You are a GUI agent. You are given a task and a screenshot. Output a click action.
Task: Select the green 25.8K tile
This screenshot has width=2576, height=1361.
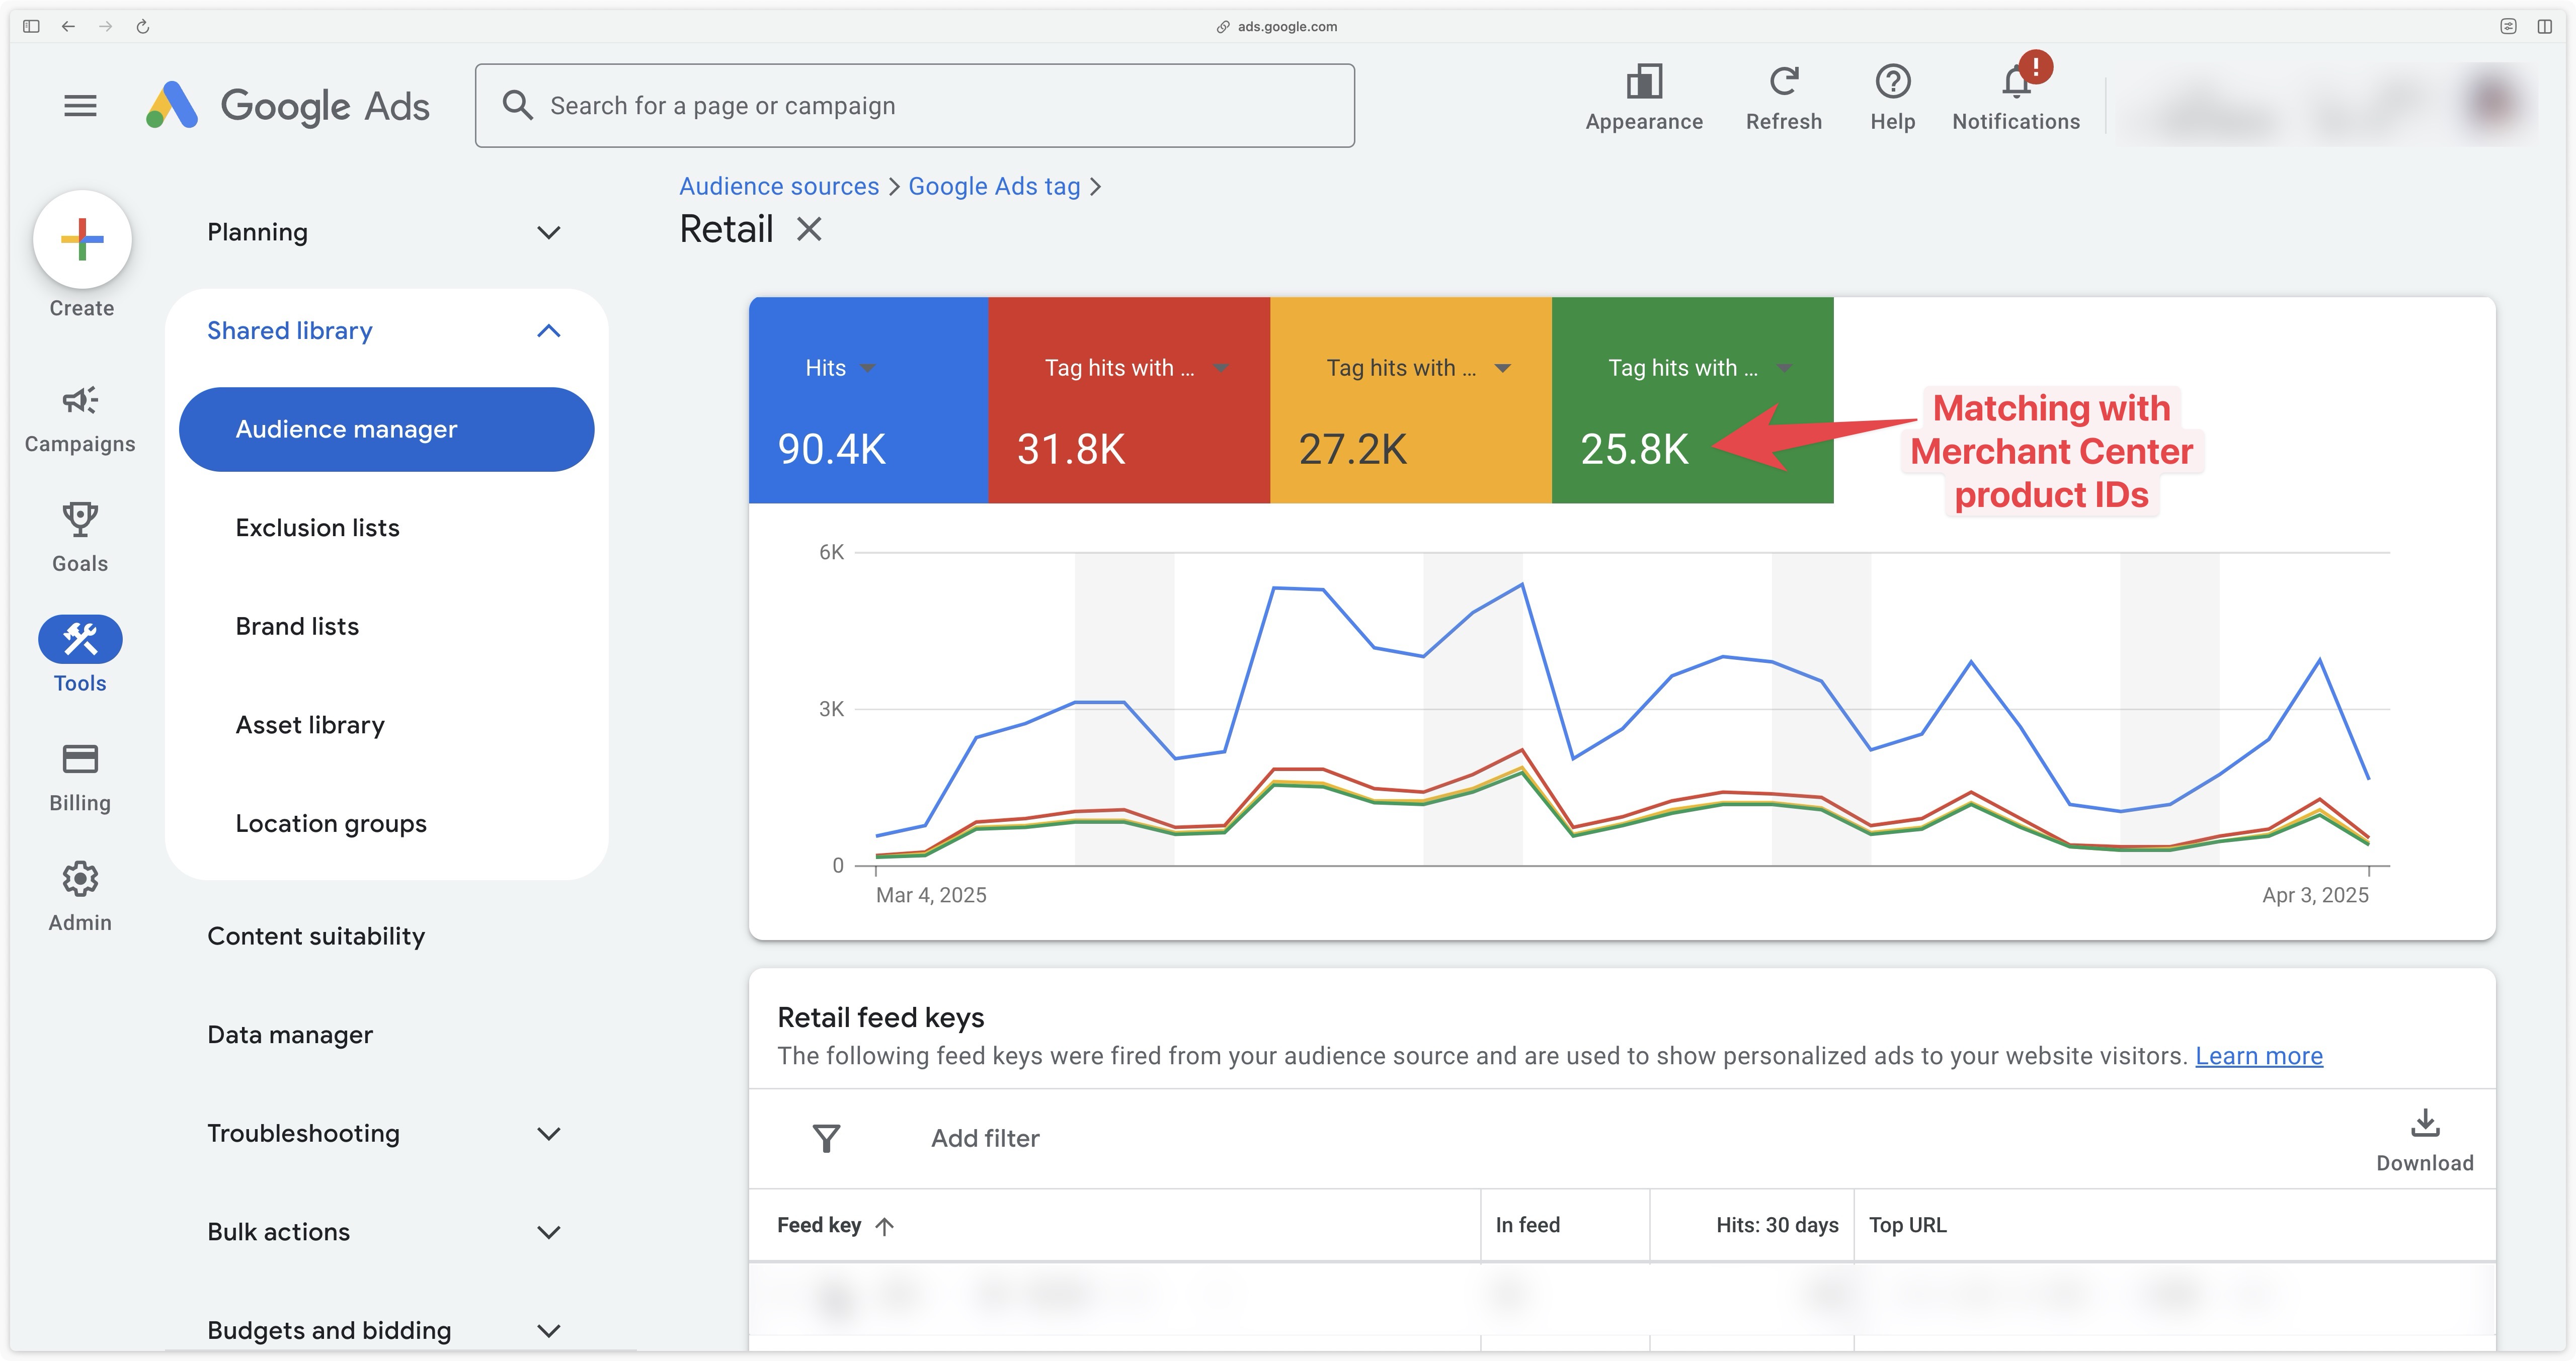click(1692, 400)
